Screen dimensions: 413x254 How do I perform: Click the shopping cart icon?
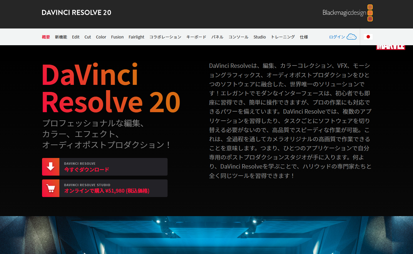point(51,188)
